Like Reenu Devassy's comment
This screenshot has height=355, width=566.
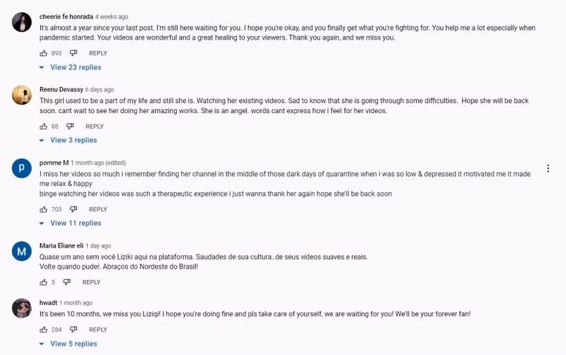coord(44,127)
